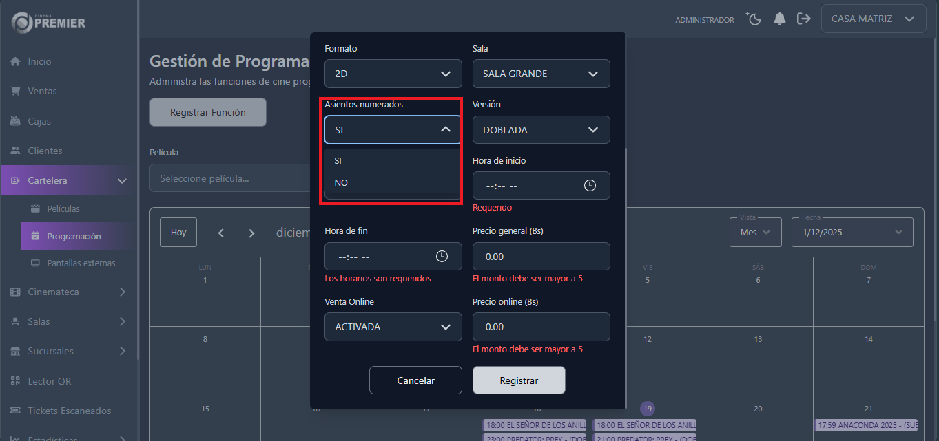Open notifications via the bell icon
The height and width of the screenshot is (441, 939).
(x=779, y=19)
